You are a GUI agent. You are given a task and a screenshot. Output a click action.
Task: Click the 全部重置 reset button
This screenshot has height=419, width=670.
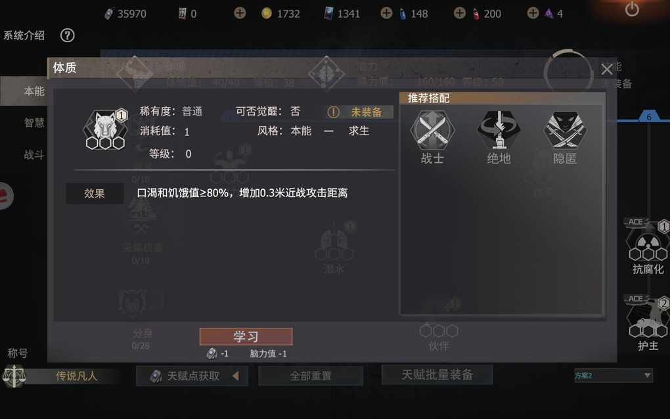pos(311,376)
